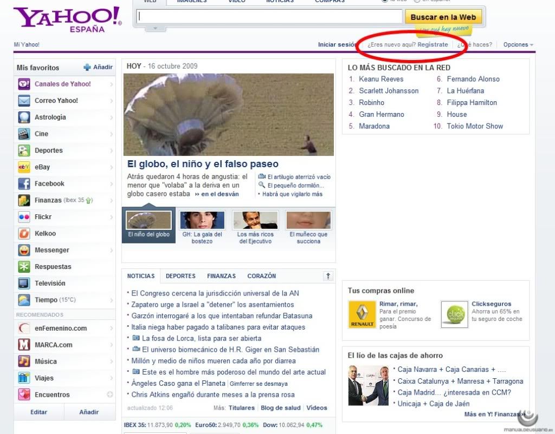Click the magnifier icon by 'El pequeño dormilón'

(x=262, y=185)
